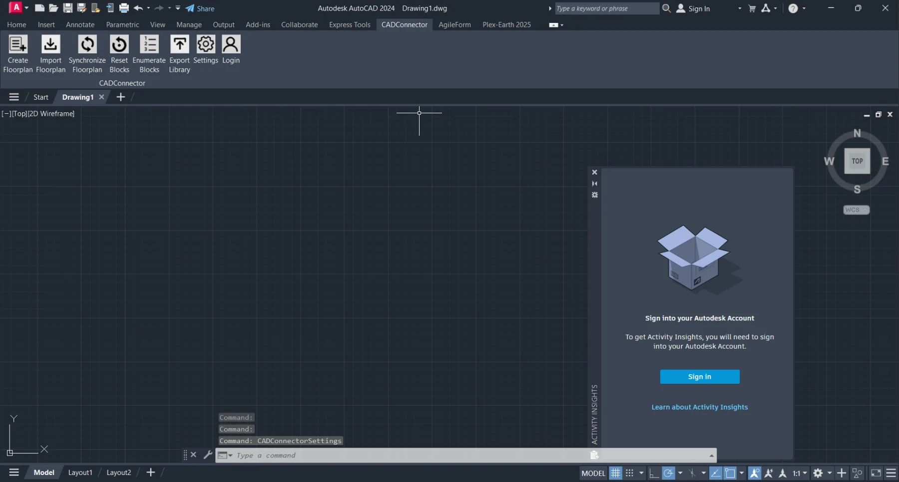This screenshot has width=899, height=482.
Task: Toggle auto-add annotation scales in status bar
Action: (x=769, y=473)
